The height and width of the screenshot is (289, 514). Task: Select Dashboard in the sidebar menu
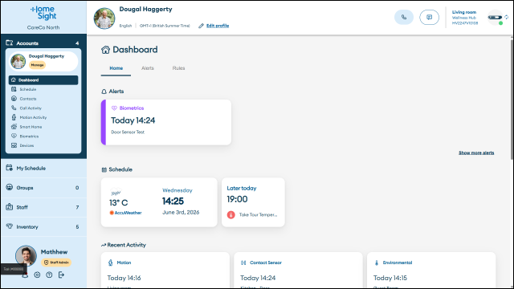click(43, 80)
